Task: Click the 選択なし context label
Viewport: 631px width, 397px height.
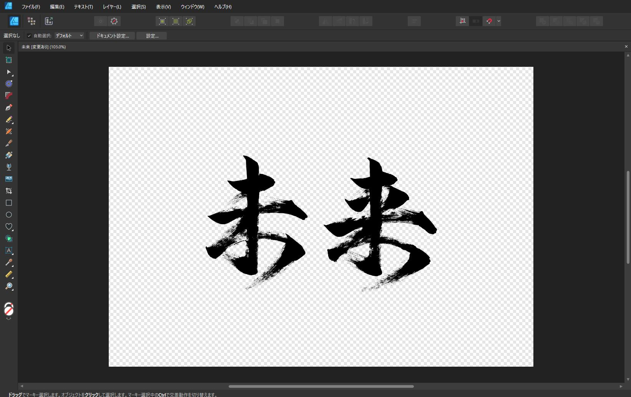Action: coord(12,36)
